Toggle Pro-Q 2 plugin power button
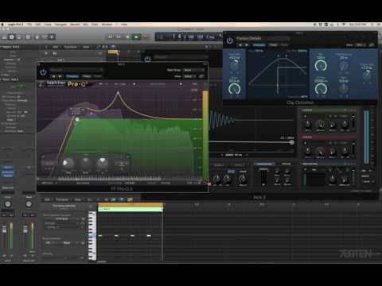The image size is (382, 286). click(43, 72)
